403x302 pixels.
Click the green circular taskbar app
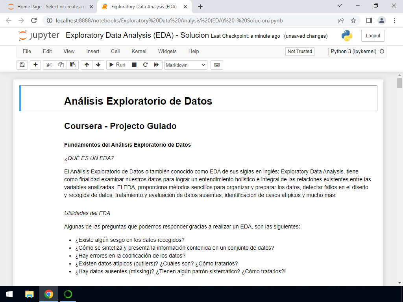pos(68,294)
